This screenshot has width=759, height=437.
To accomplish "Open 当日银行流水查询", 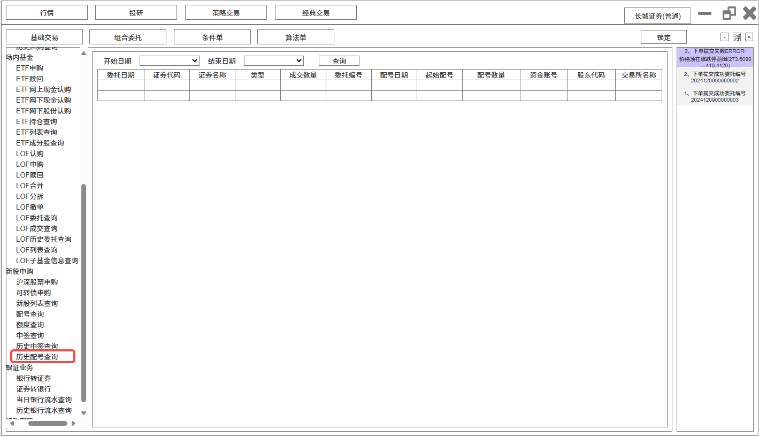I will [44, 400].
